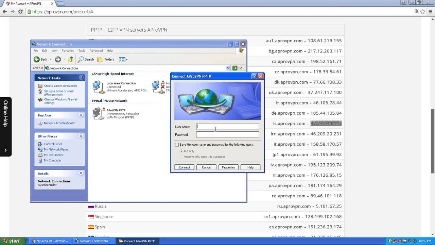Open the Address bar dropdown
The image size is (435, 245).
click(228, 68)
